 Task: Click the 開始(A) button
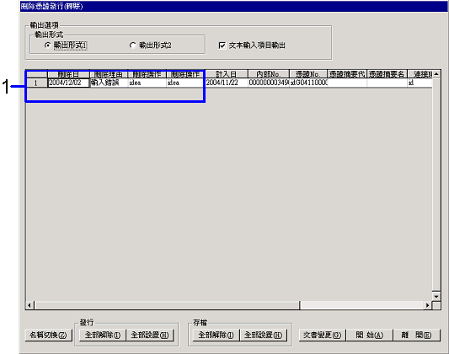tap(370, 335)
